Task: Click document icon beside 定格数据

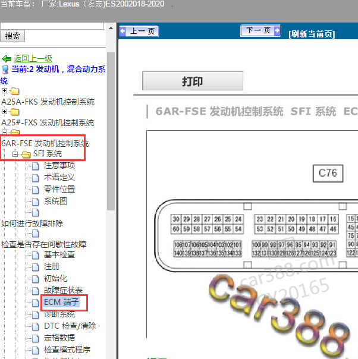Action: click(x=36, y=339)
